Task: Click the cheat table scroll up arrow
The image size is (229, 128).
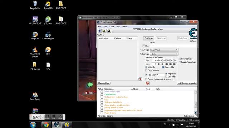Action: 195,92
